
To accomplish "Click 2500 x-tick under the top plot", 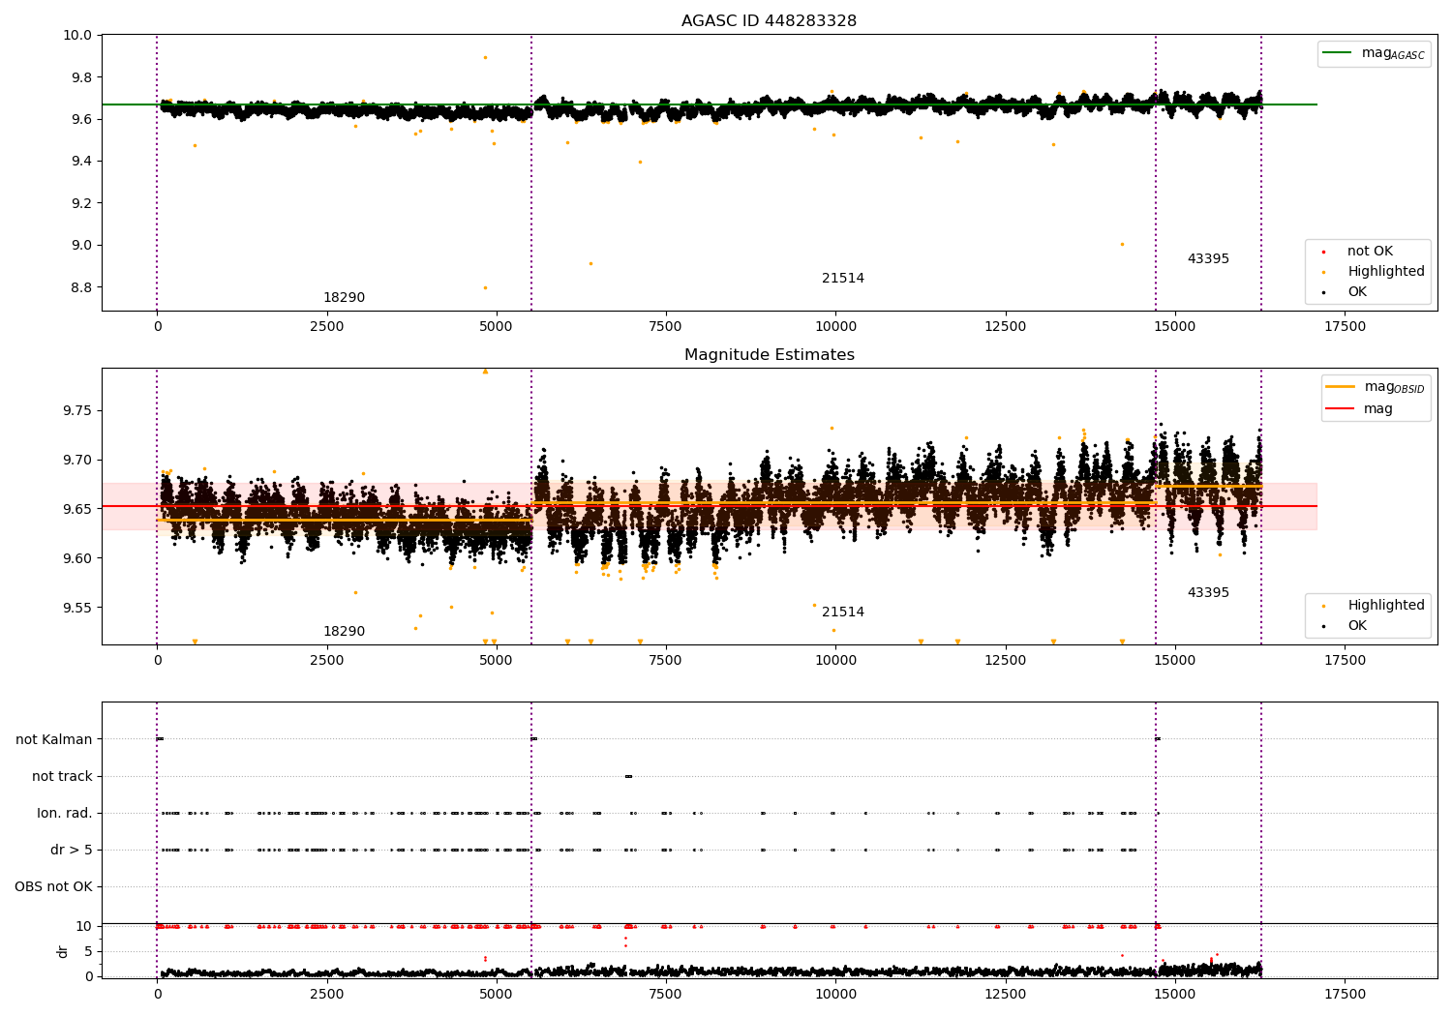I will 326,327.
